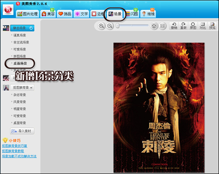Click the zoom slider handle
Viewport: 219px width, 174px height.
pos(117,26)
